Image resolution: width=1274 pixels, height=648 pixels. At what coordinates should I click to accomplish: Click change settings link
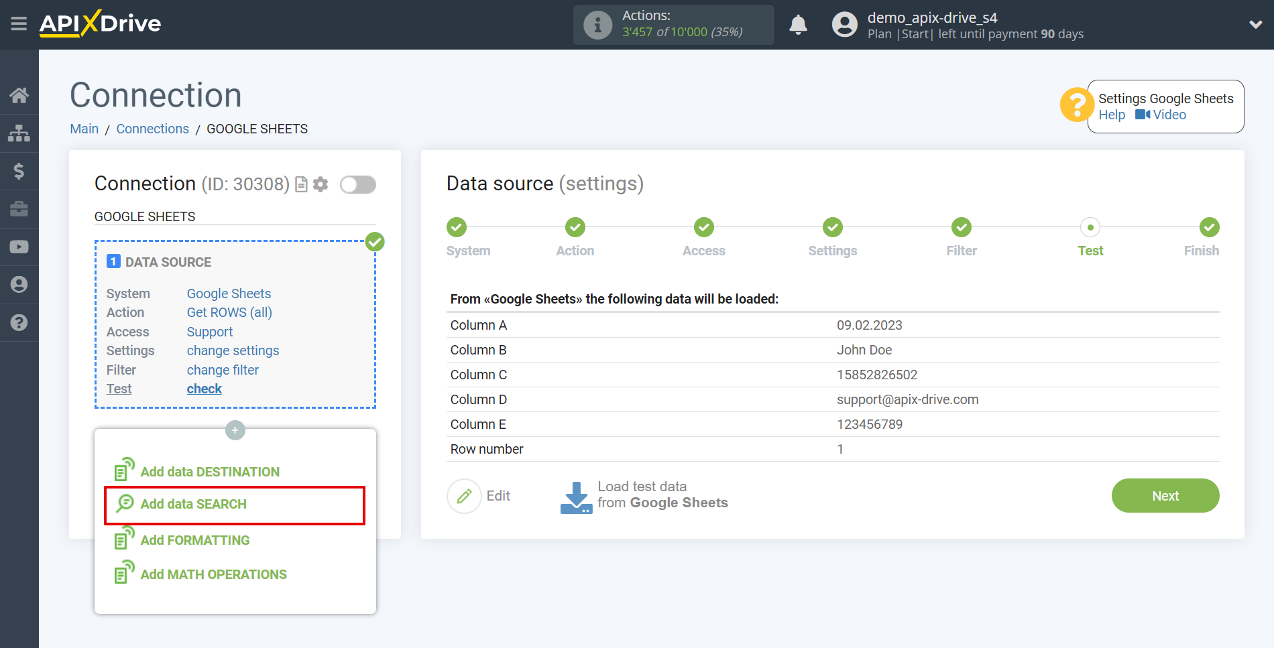233,350
